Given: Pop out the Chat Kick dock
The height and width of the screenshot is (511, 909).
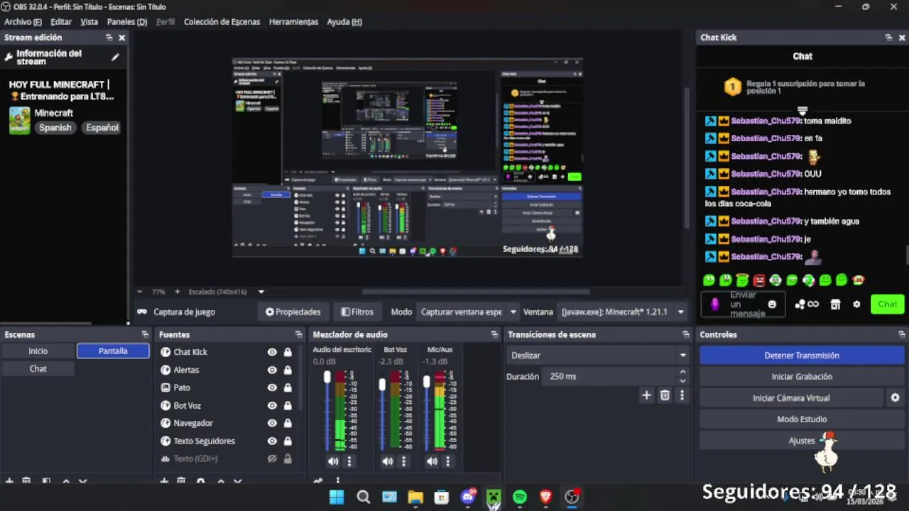Looking at the screenshot, I should (888, 38).
